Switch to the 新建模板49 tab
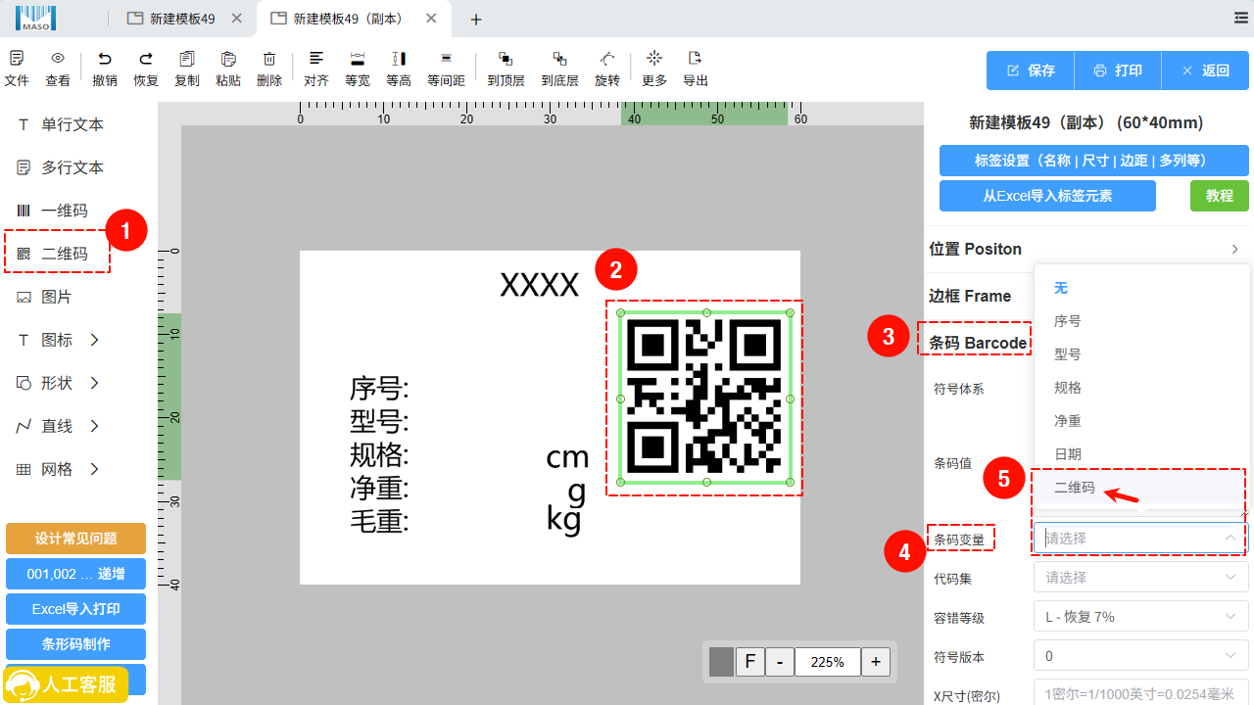Screen dimensions: 1254x705 coord(182,19)
